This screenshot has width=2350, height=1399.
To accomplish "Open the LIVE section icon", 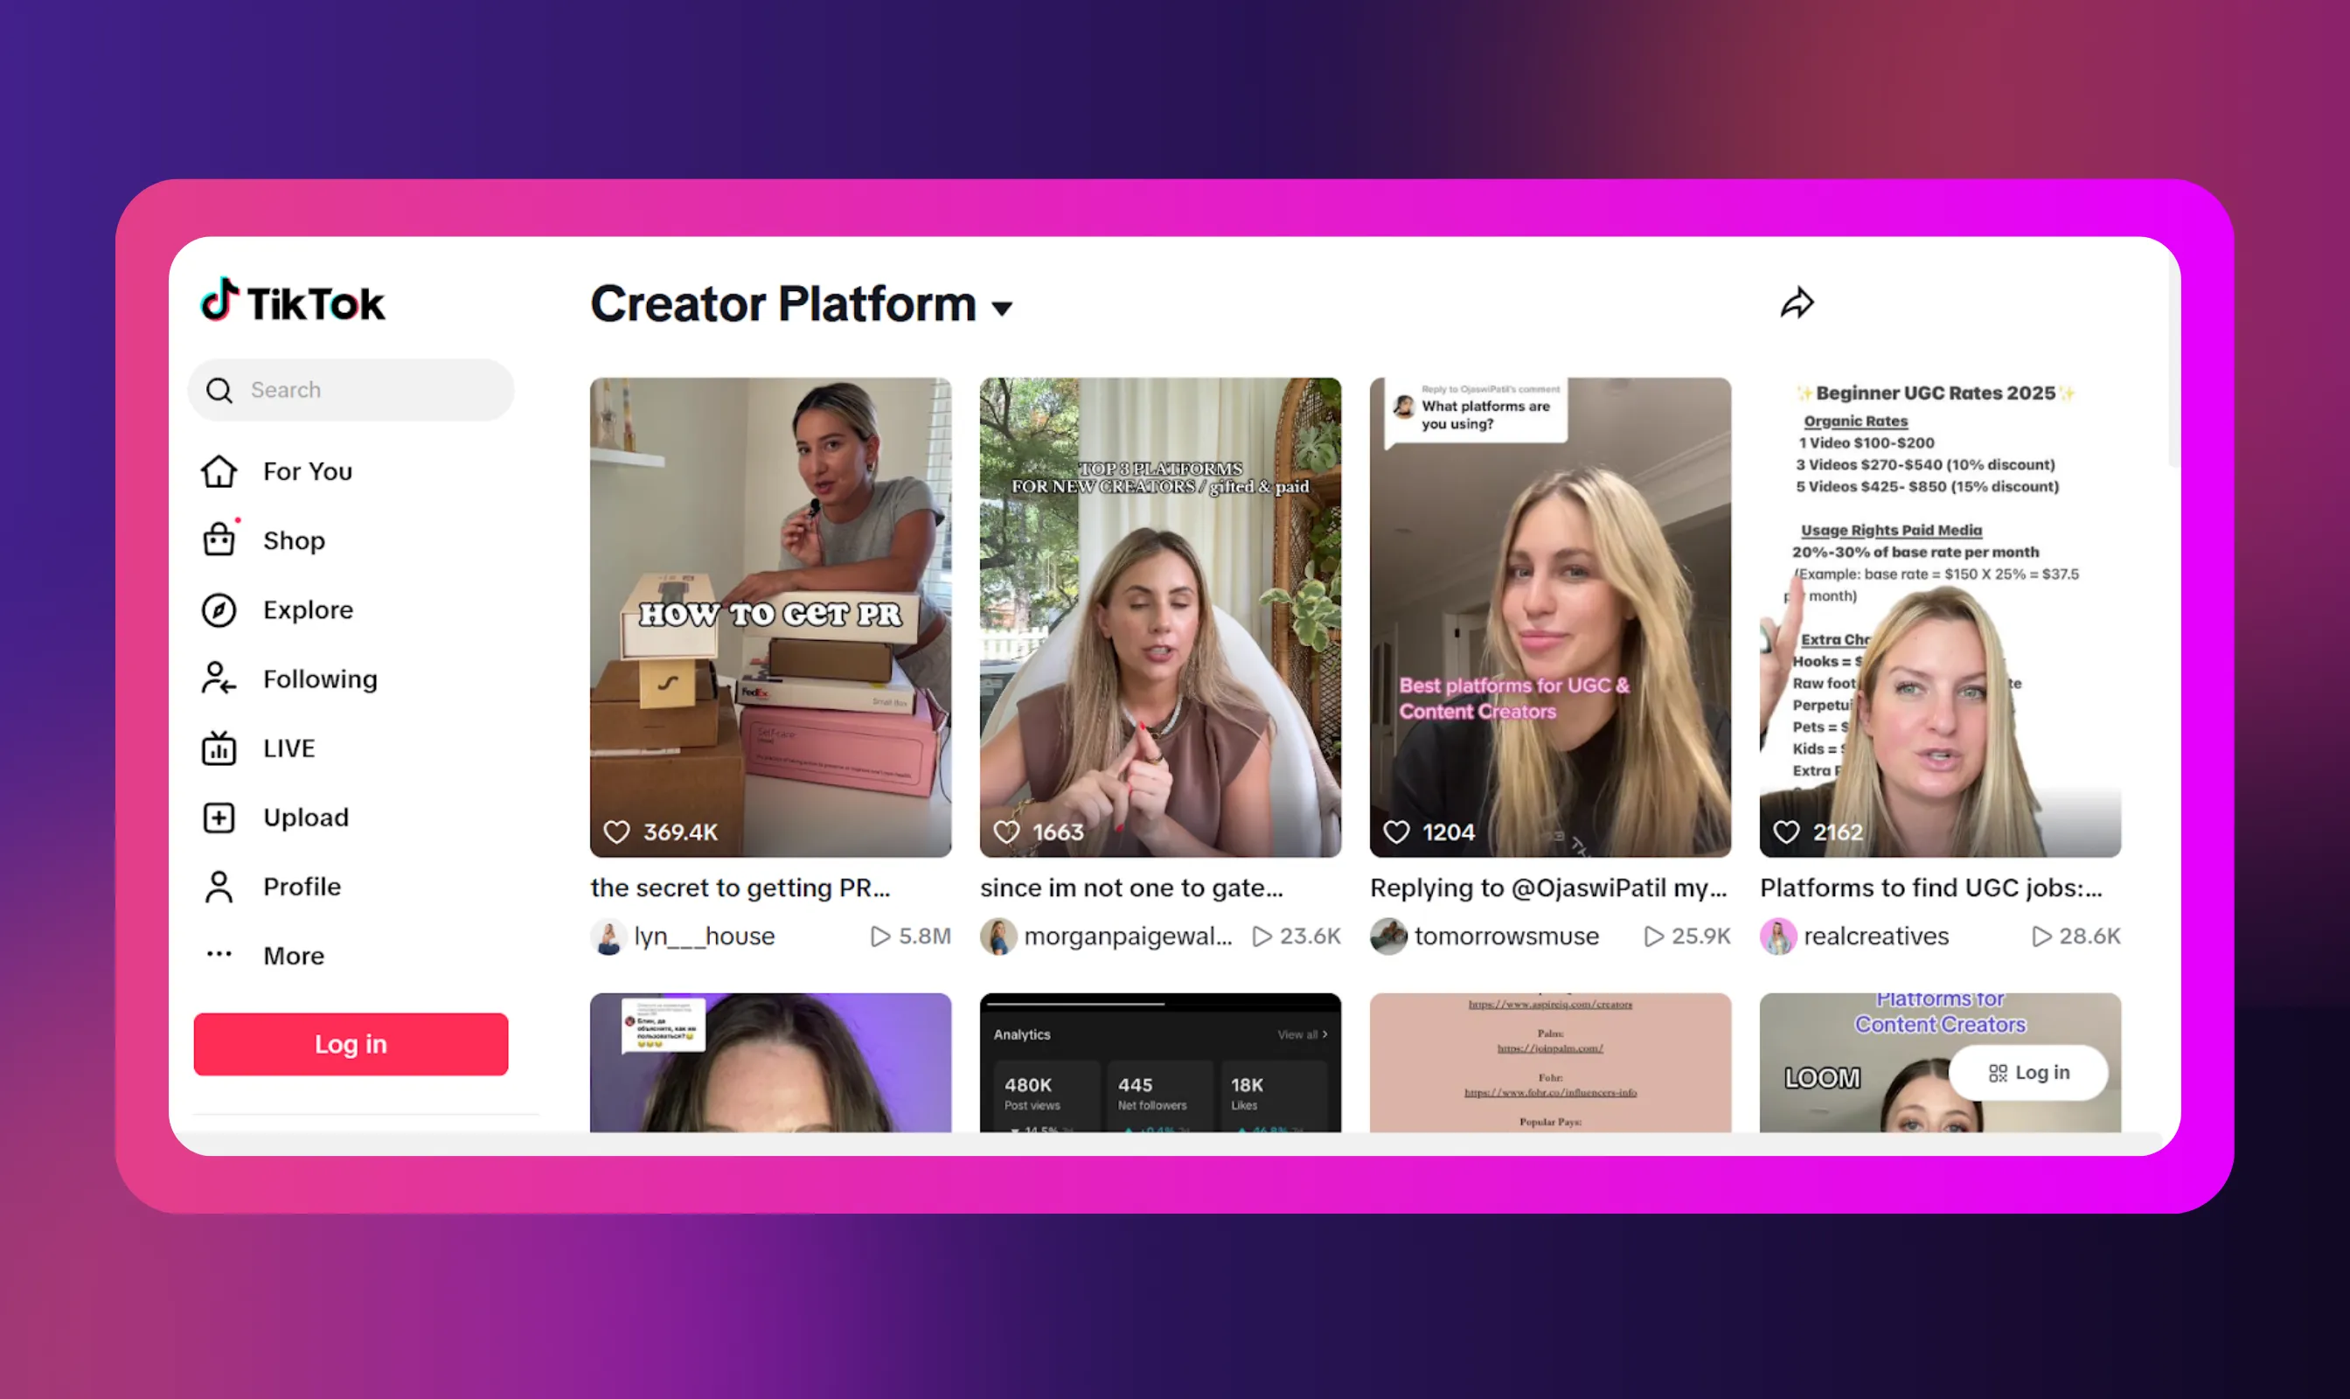I will 218,748.
